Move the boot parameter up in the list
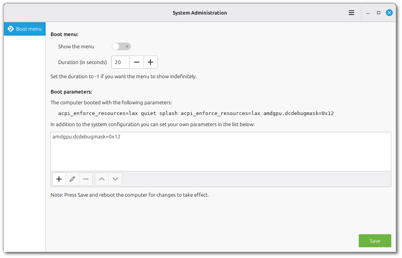 [x=101, y=179]
